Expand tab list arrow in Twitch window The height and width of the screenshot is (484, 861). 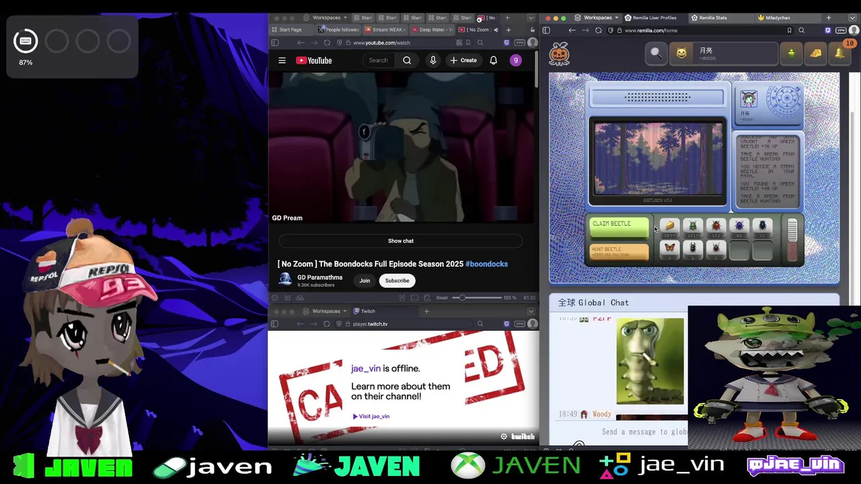531,311
